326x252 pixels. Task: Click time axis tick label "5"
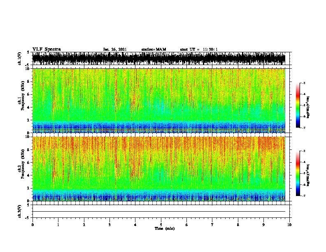[161, 225]
